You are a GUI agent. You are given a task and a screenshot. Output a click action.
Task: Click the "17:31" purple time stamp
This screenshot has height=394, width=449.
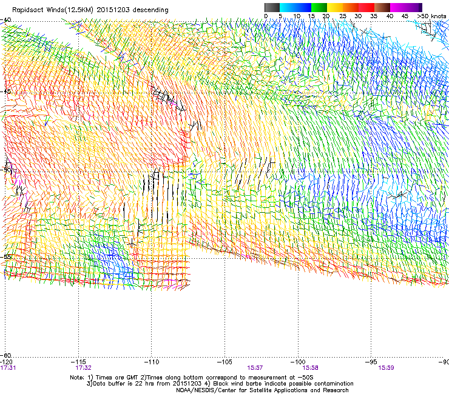(8, 368)
